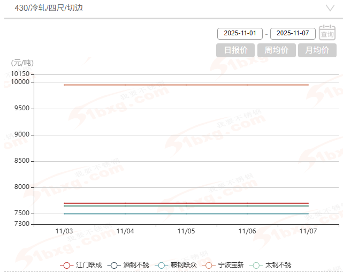The width and height of the screenshot is (343, 273).
Task: Click the 江门联成 red legend marker icon
Action: 67,265
